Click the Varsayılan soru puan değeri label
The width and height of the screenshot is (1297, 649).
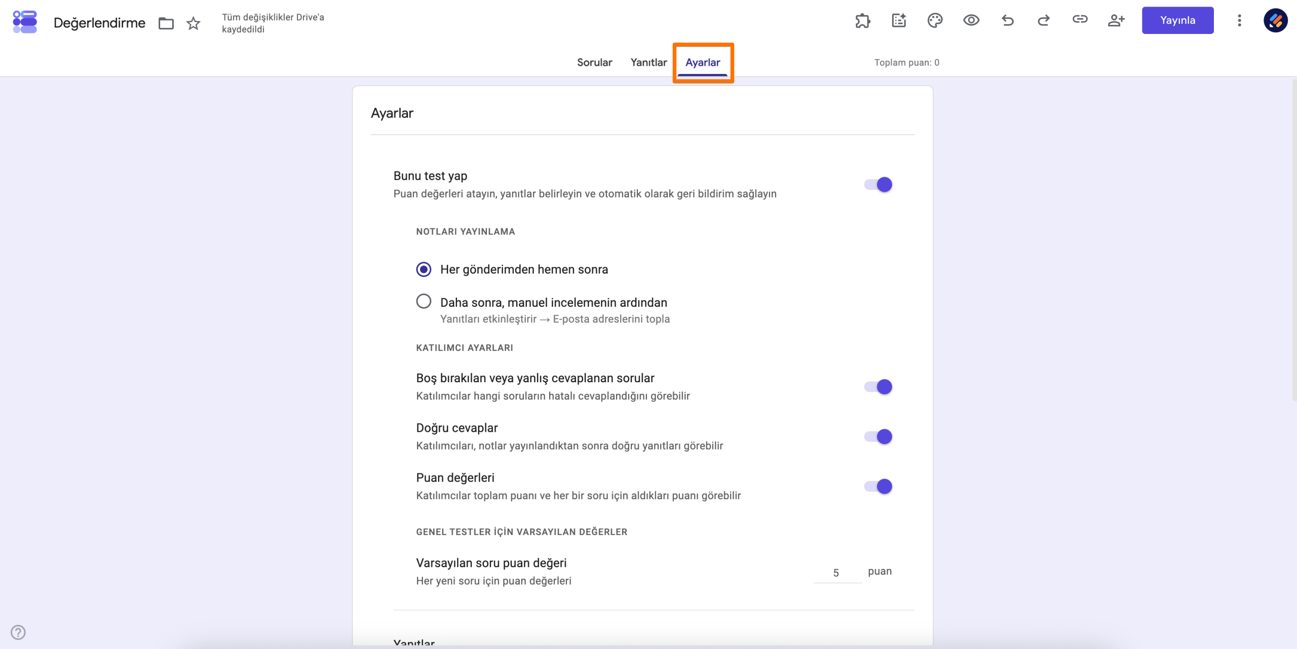coord(491,563)
